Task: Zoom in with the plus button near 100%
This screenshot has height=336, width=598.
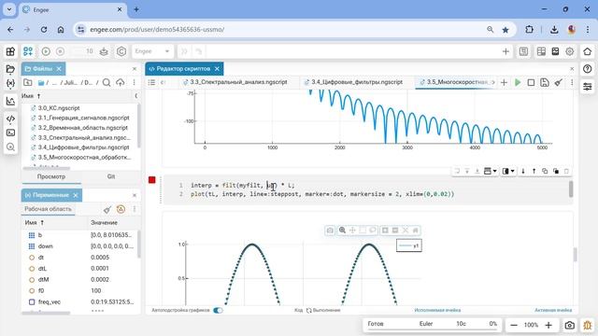Action: pyautogui.click(x=548, y=325)
